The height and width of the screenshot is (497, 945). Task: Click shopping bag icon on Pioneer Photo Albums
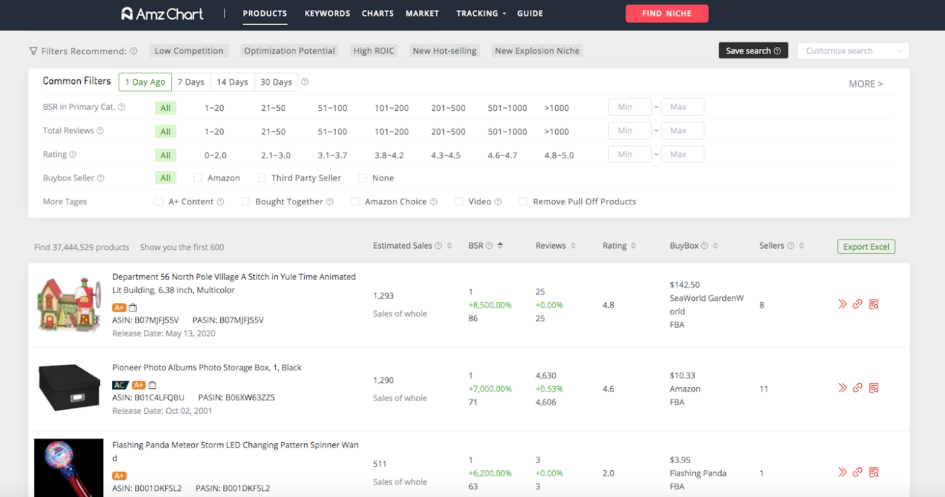(152, 385)
